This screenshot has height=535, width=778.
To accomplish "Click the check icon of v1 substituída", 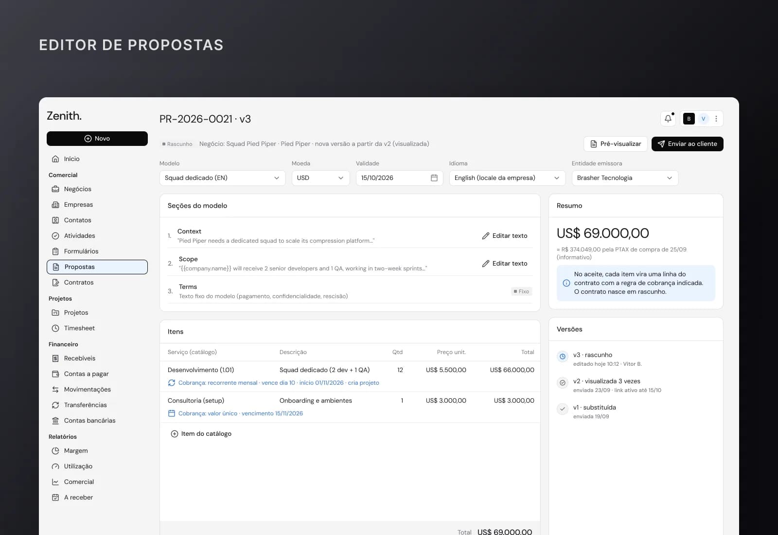I will click(563, 409).
